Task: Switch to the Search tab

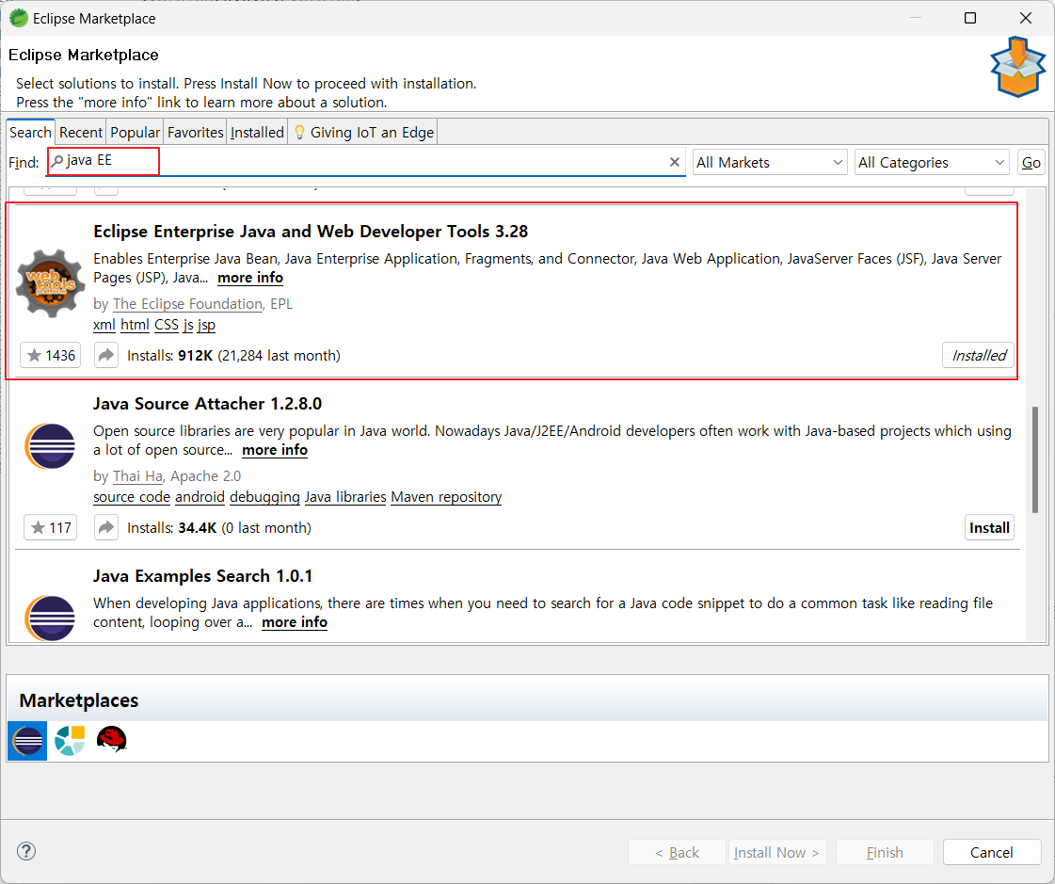Action: coord(30,133)
